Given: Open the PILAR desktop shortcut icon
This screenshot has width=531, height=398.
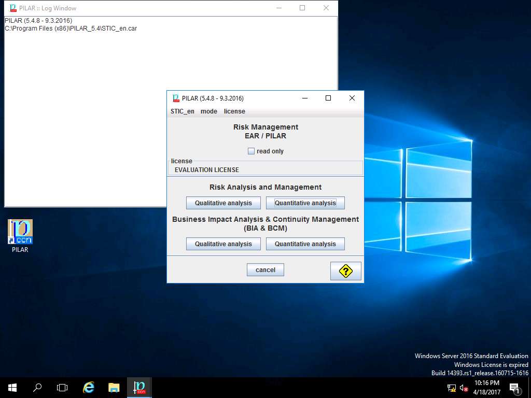Looking at the screenshot, I should click(20, 236).
